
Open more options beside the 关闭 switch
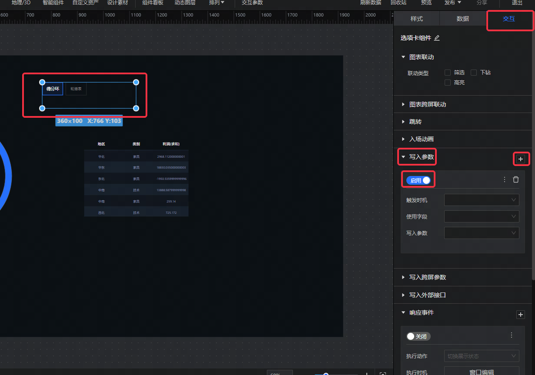pos(511,335)
